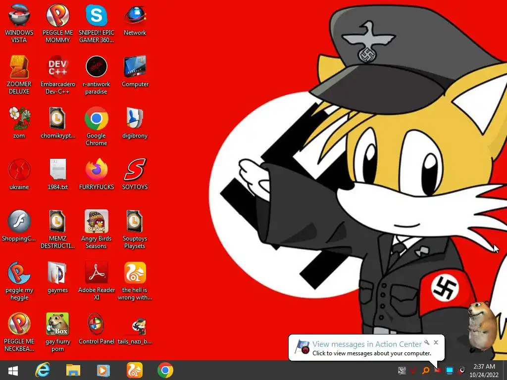
Task: Open Google Chrome from the taskbar
Action: 165,370
